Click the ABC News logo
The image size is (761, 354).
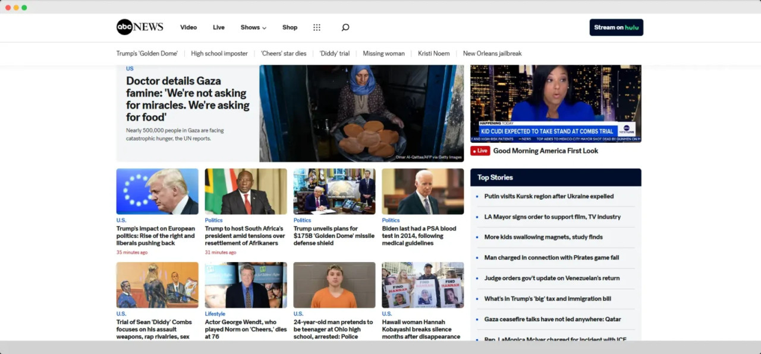click(x=139, y=27)
